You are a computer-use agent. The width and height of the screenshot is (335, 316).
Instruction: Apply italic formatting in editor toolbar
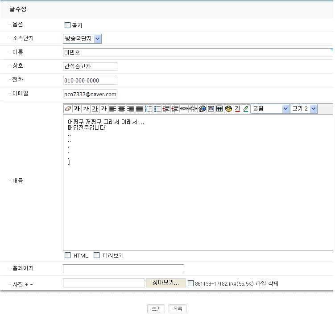(x=86, y=109)
